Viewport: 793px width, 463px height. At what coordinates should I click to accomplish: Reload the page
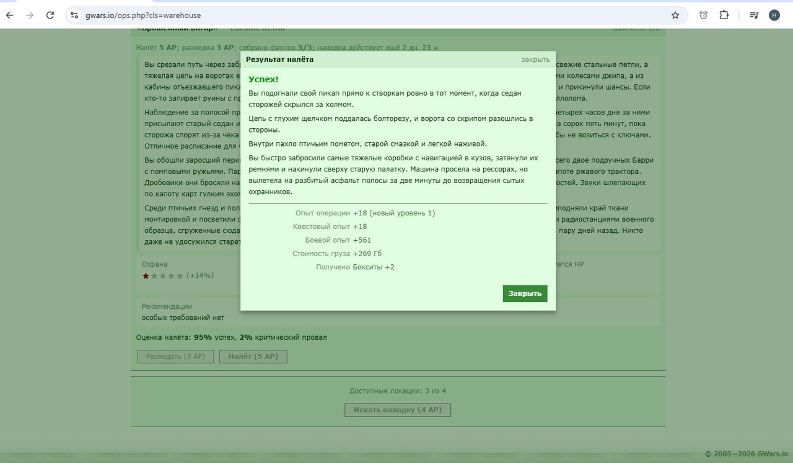click(x=50, y=15)
